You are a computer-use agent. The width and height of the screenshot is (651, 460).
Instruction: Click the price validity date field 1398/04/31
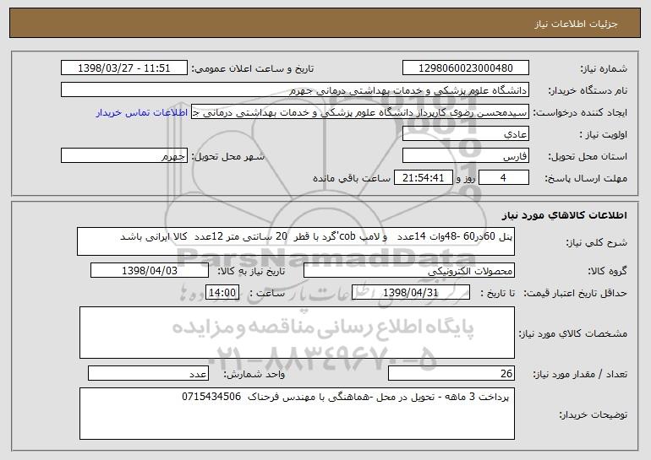[411, 293]
